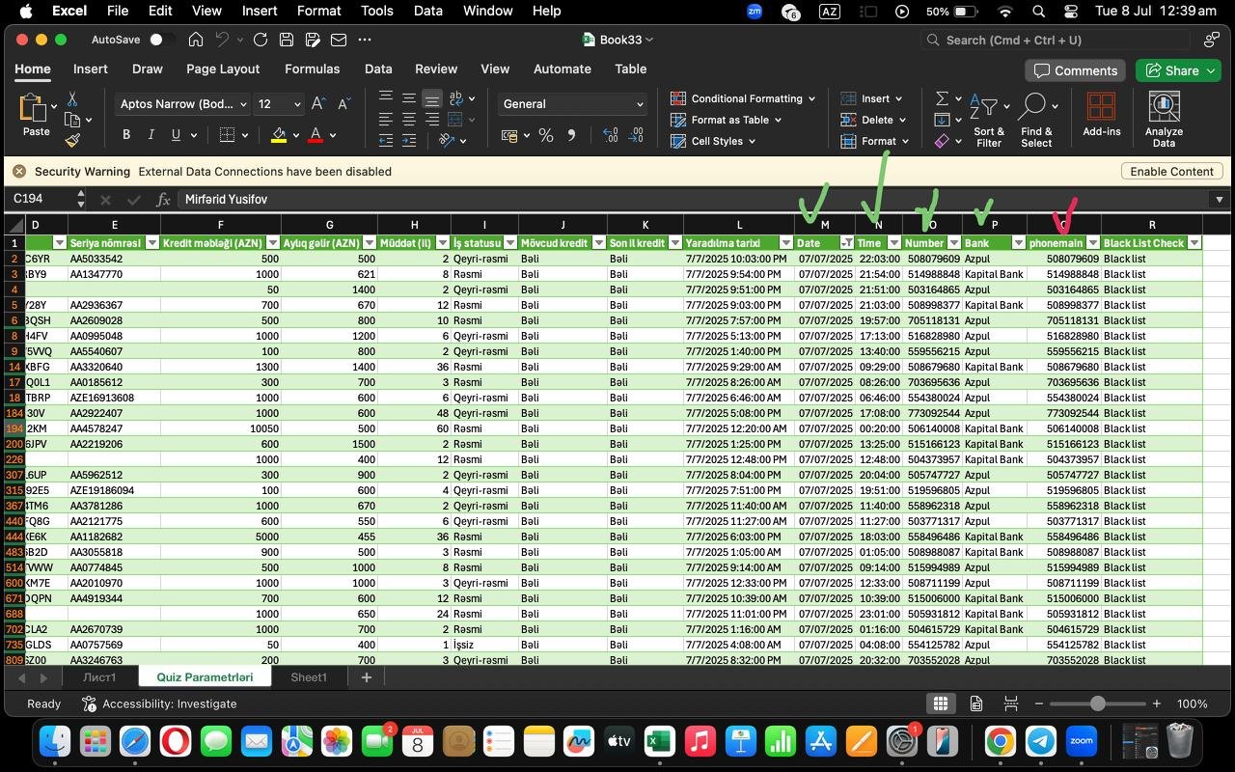Click the Cut scissors icon
Image resolution: width=1235 pixels, height=772 pixels.
click(72, 99)
